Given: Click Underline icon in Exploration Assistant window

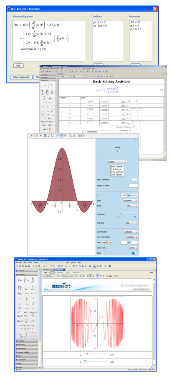Looking at the screenshot, I should 93,276.
